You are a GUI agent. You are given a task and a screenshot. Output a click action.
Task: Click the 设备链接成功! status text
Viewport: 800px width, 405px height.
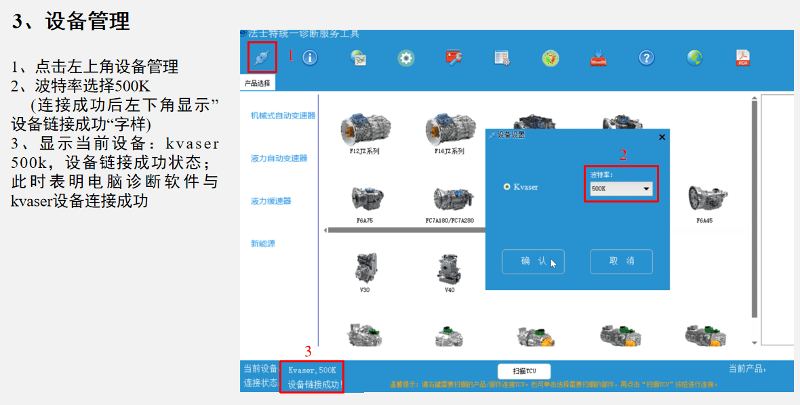coord(315,385)
